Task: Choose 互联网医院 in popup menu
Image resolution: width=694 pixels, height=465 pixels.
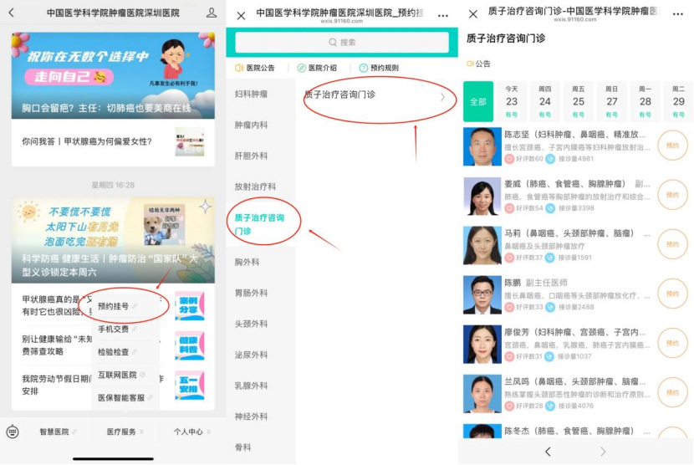Action: pyautogui.click(x=118, y=375)
